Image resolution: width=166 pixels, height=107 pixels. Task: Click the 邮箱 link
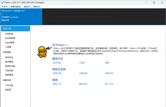tap(107, 63)
